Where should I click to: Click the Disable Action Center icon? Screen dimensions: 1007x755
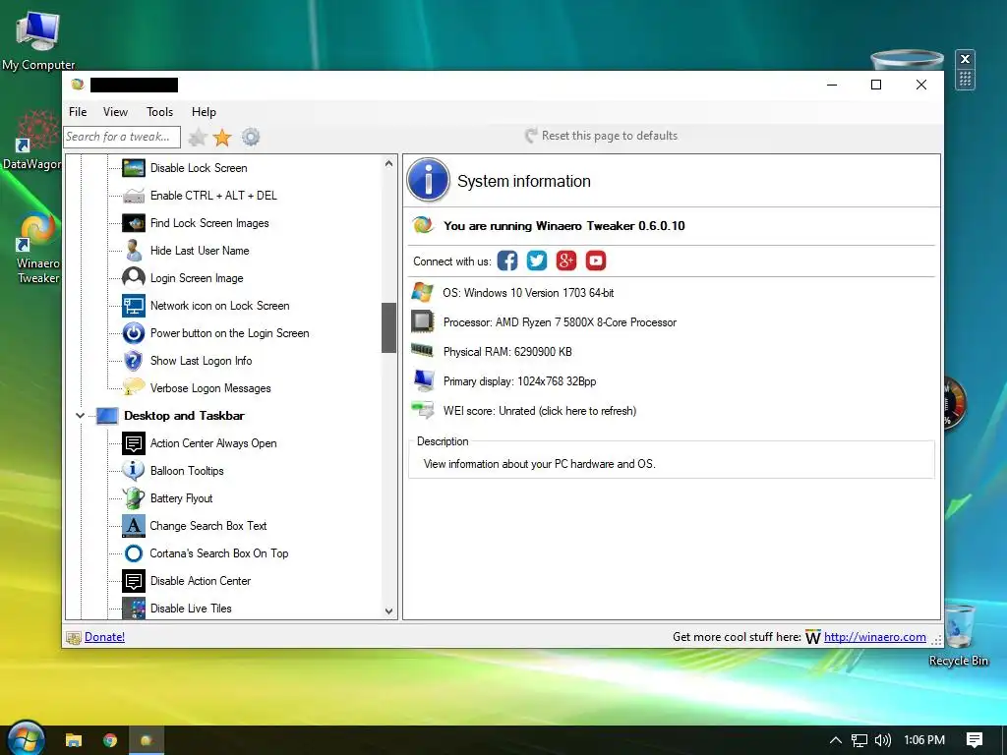coord(134,581)
